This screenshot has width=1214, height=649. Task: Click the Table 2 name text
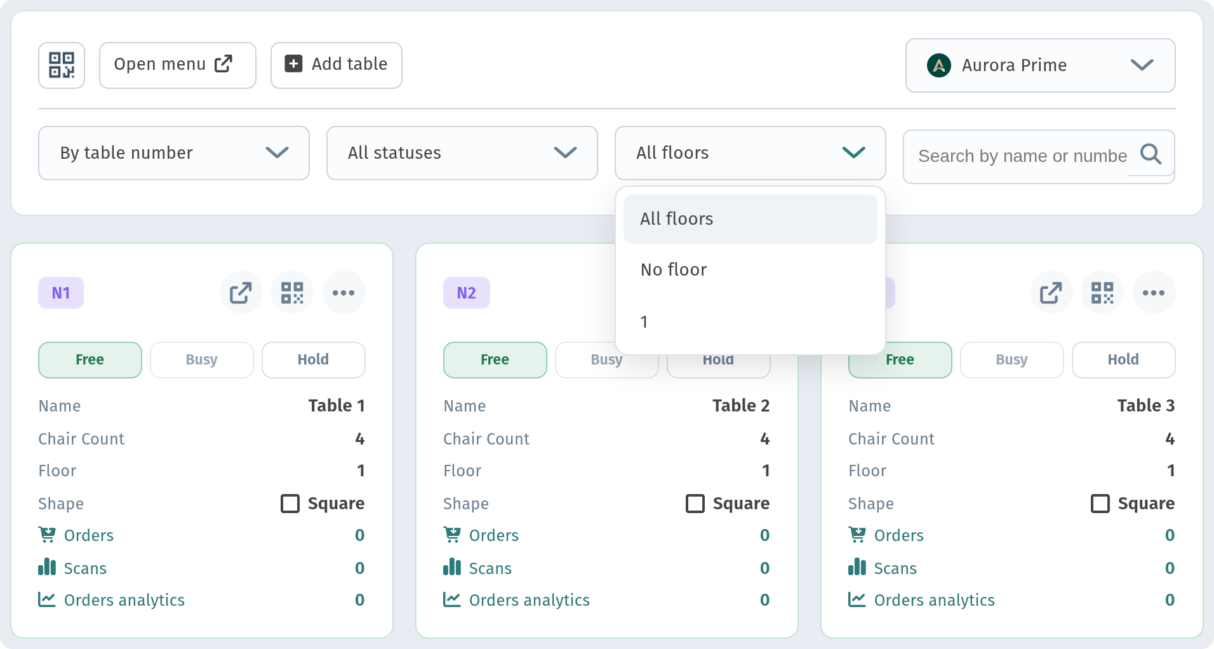(741, 405)
